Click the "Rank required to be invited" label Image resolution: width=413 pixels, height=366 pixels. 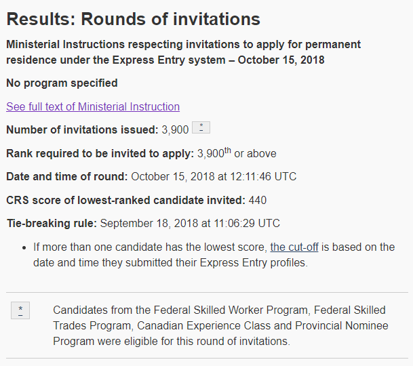tap(100, 153)
